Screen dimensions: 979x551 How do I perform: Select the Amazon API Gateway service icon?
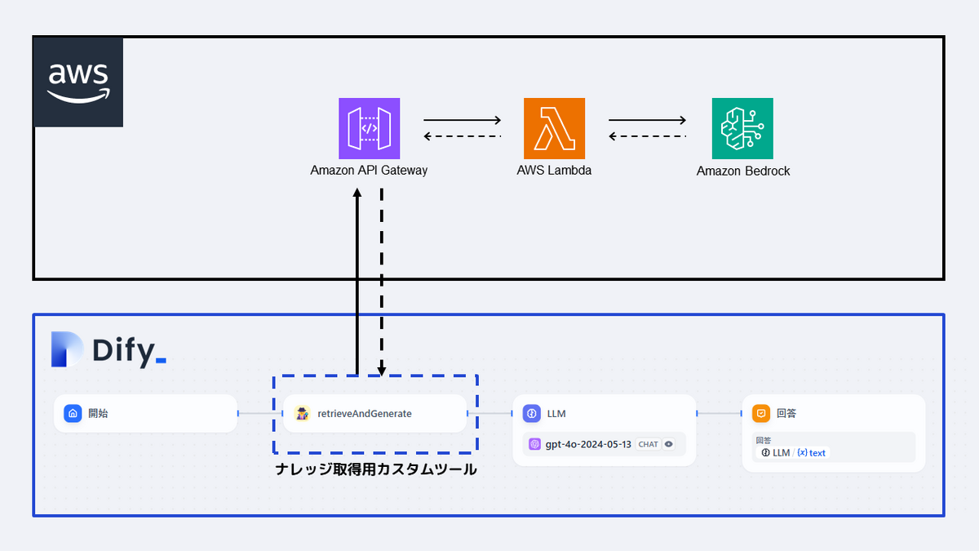click(369, 128)
